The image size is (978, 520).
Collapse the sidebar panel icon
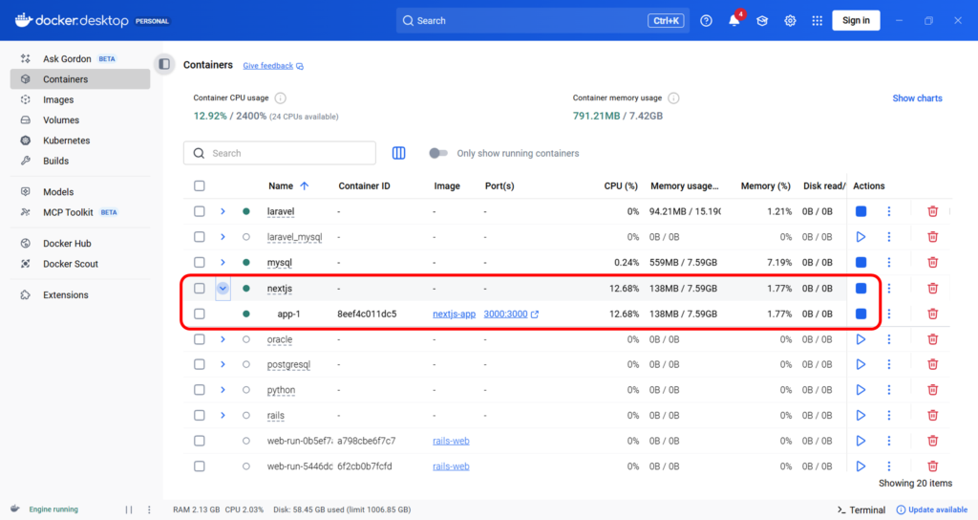pos(164,64)
